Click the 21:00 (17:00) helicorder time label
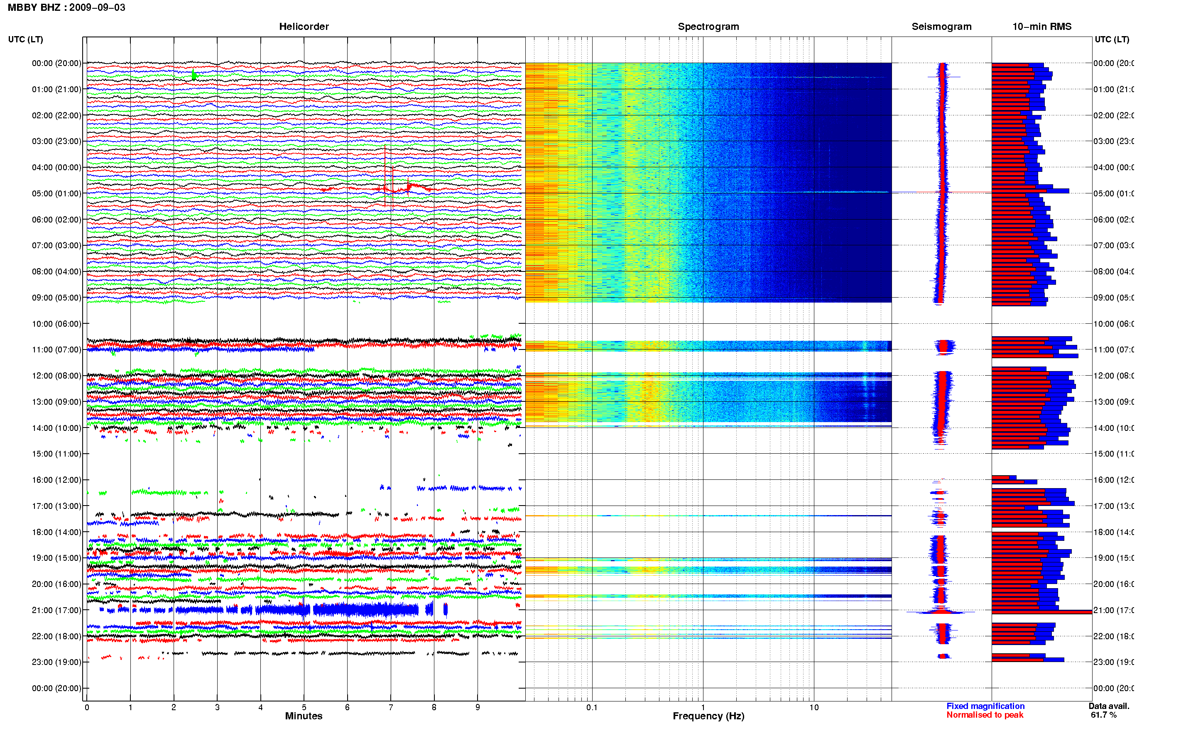This screenshot has width=1181, height=738. point(56,610)
